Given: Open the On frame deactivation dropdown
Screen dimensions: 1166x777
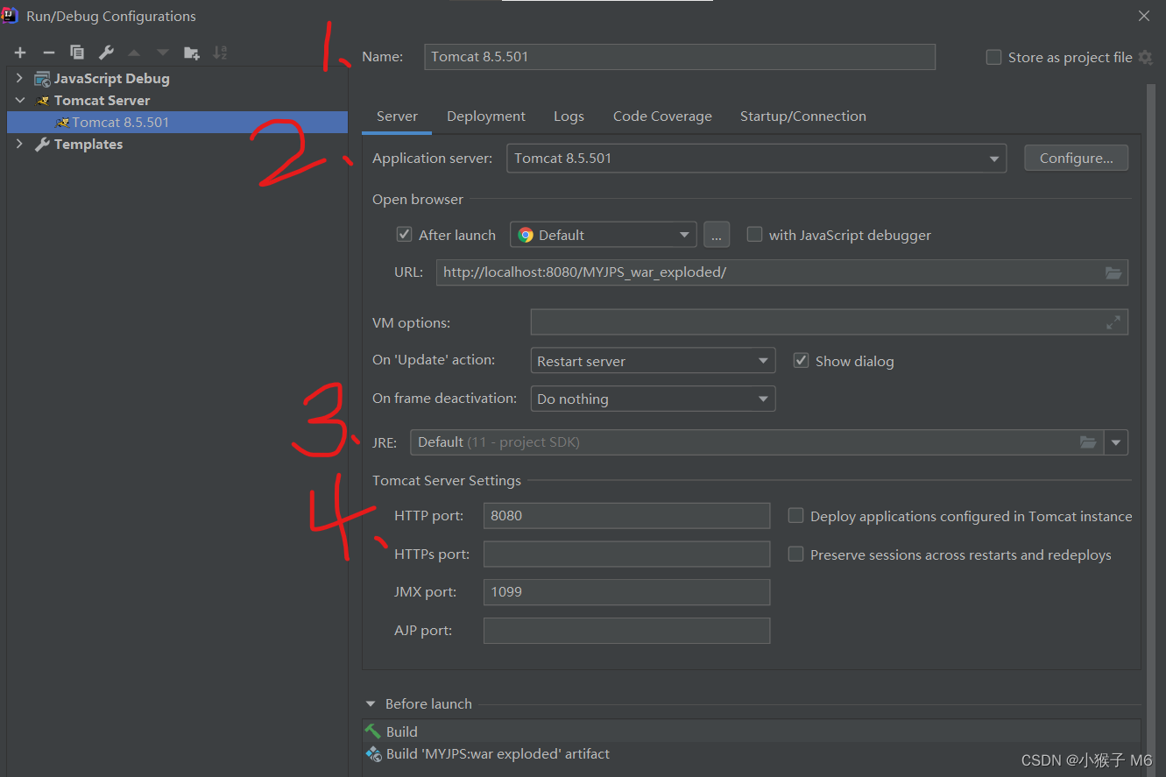Looking at the screenshot, I should point(654,399).
